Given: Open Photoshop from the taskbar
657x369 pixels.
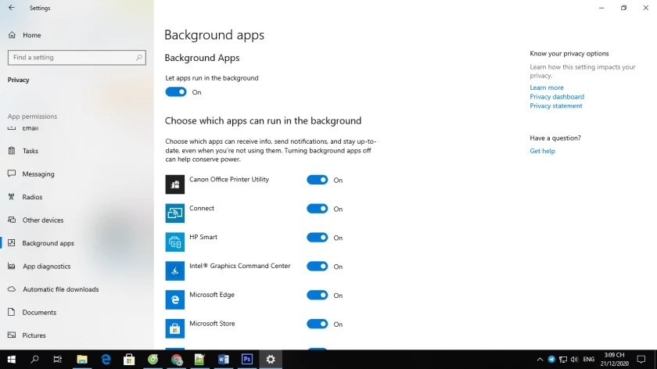Looking at the screenshot, I should (247, 360).
